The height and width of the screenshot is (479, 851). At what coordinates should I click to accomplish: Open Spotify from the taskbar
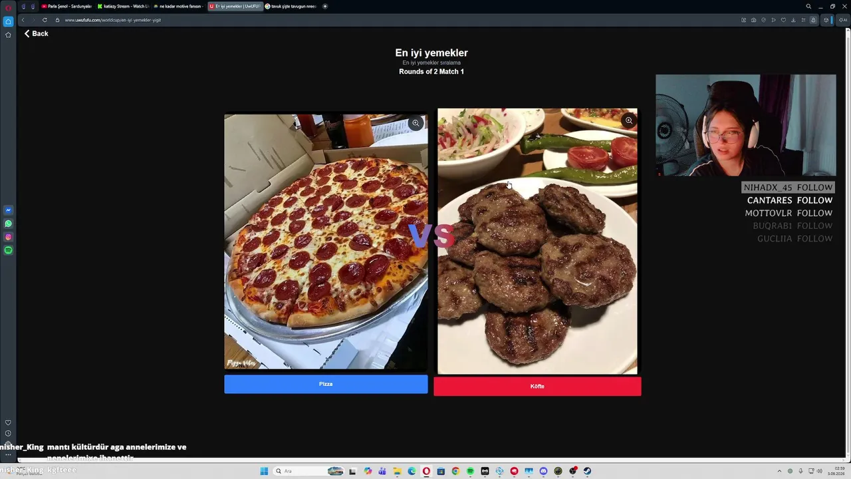click(x=471, y=471)
